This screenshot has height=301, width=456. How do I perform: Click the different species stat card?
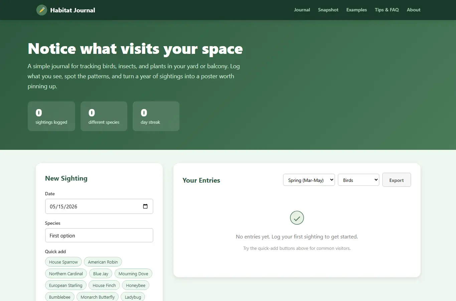(x=104, y=116)
